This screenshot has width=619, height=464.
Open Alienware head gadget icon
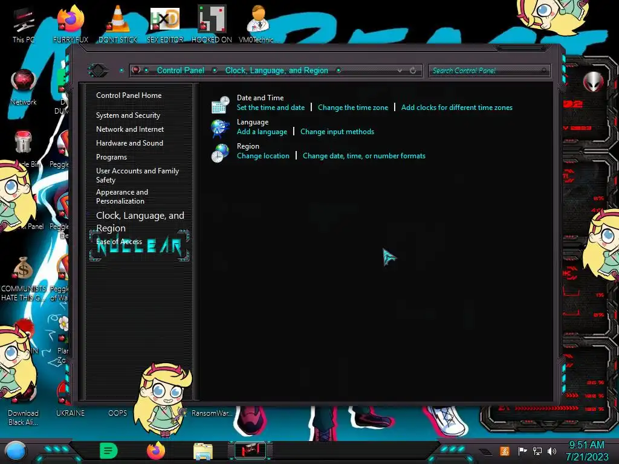(x=594, y=82)
